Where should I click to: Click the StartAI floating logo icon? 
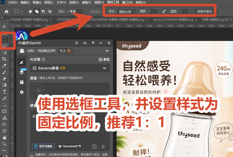22,36
